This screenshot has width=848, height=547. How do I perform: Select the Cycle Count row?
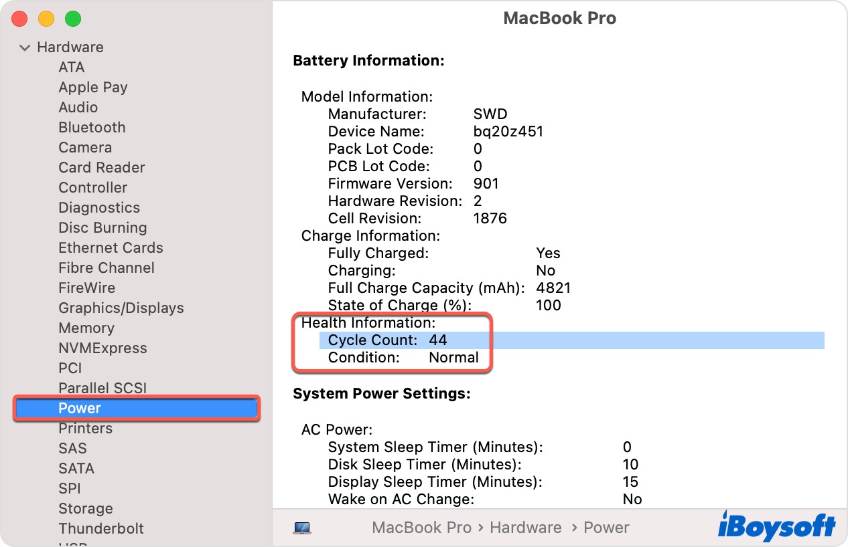click(x=387, y=340)
